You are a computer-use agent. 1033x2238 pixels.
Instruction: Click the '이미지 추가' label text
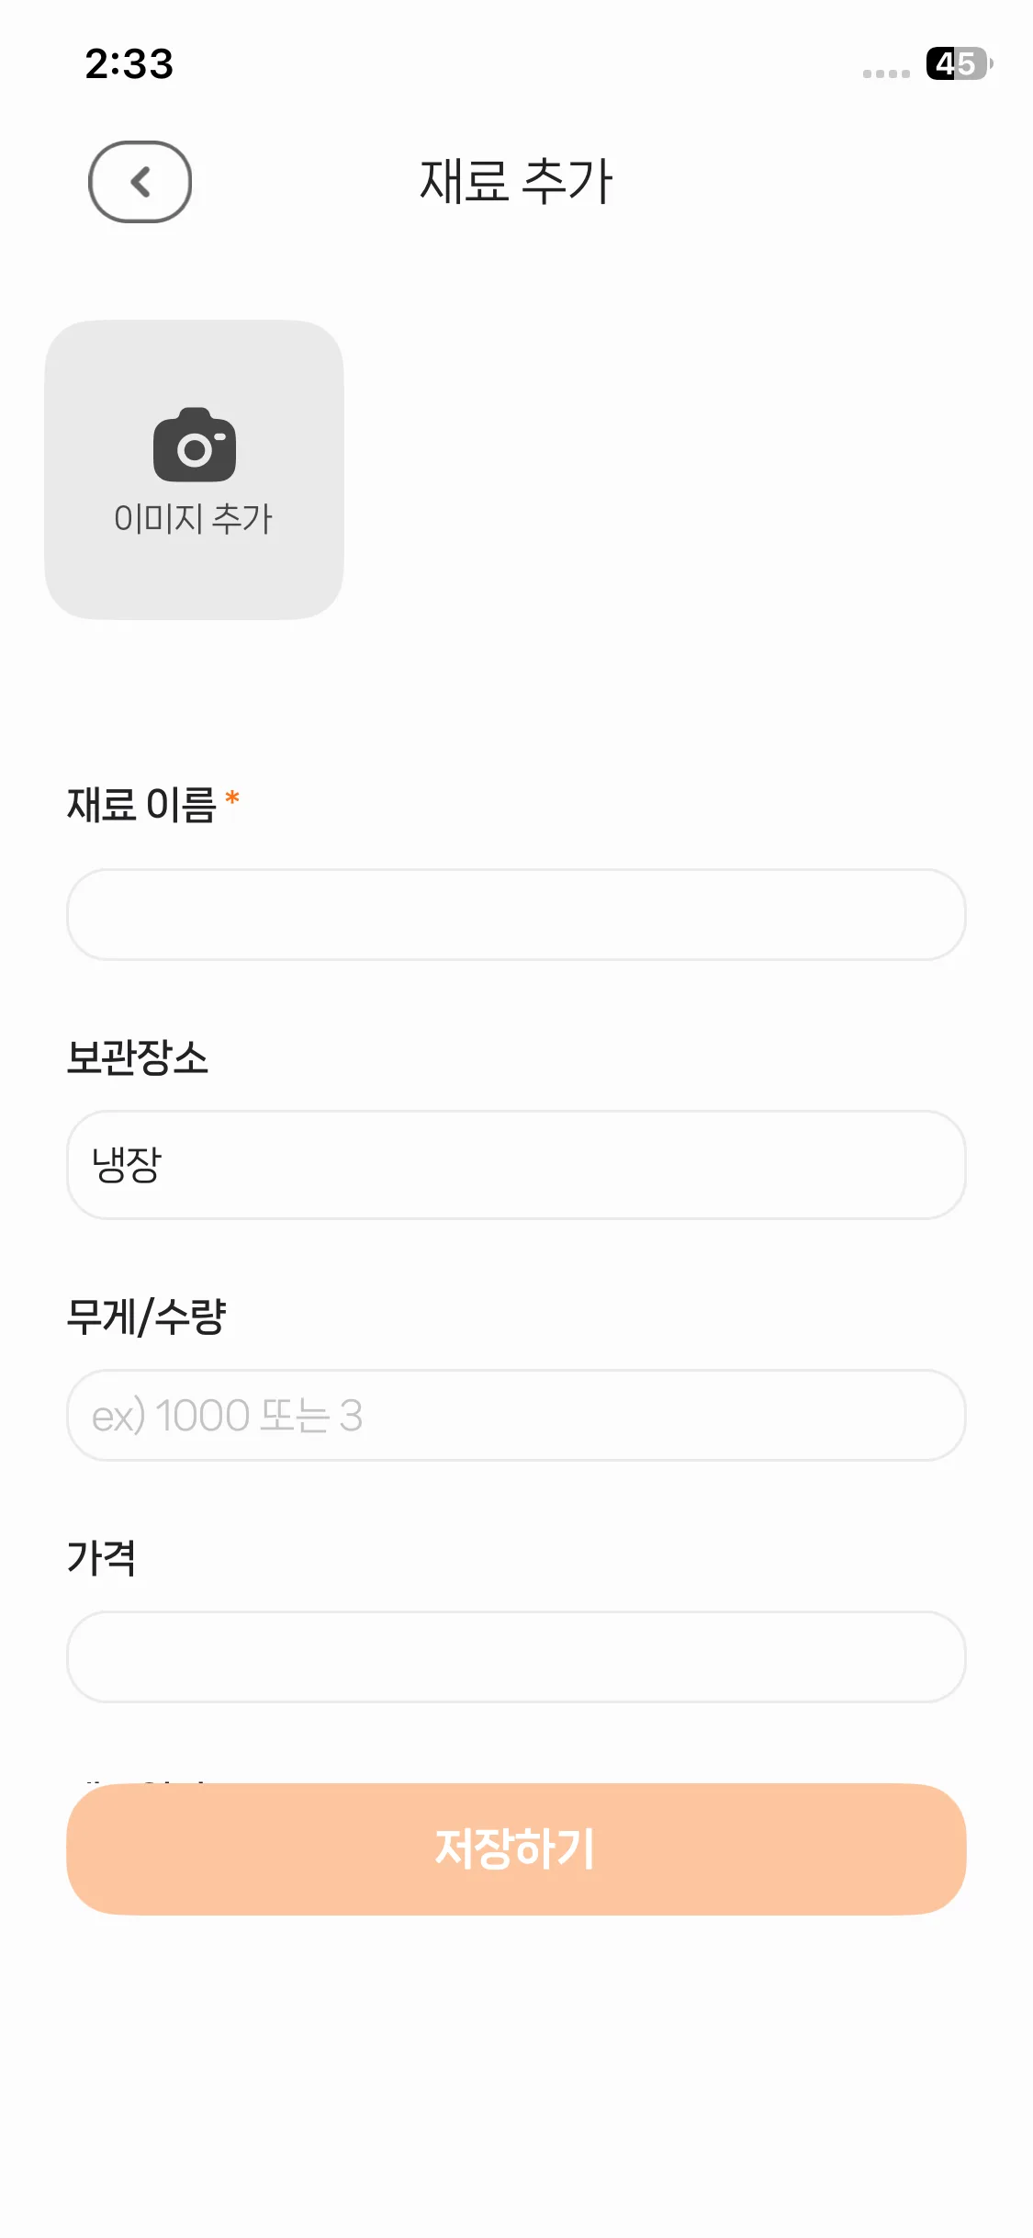(194, 519)
